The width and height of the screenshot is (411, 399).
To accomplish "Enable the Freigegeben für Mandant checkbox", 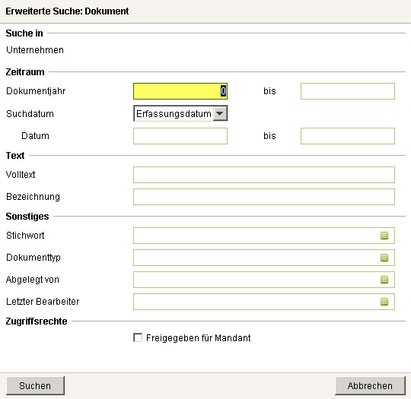I will click(x=138, y=337).
